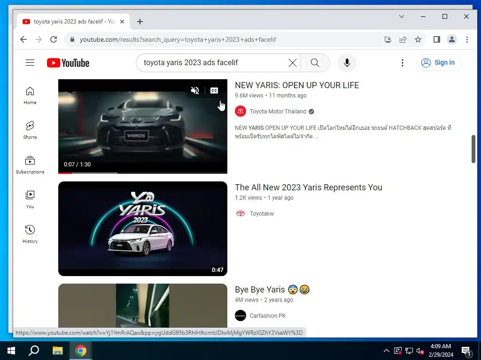Open Toyota Motor Thailand channel name
Viewport: 481px width, 360px height.
(x=278, y=112)
